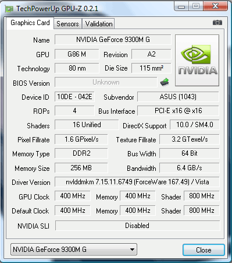This screenshot has width=232, height=263.
Task: Click the Pixel Fillrate field 1.6 GPixel/s
Action: [81, 139]
